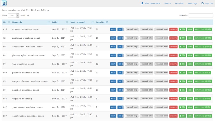
Task: Sort table by Added column
Action: coord(60,22)
